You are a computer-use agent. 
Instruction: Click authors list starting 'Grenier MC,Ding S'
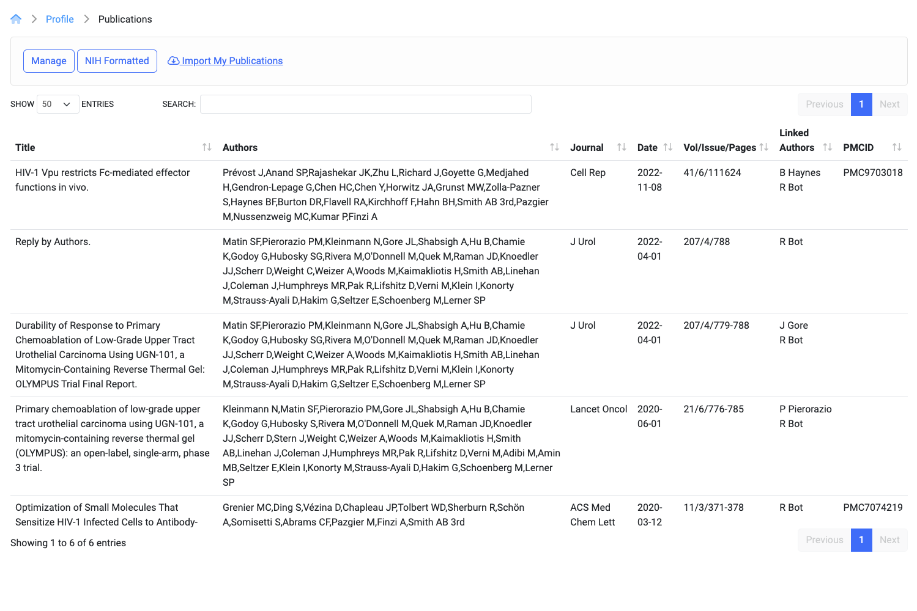[x=373, y=515]
